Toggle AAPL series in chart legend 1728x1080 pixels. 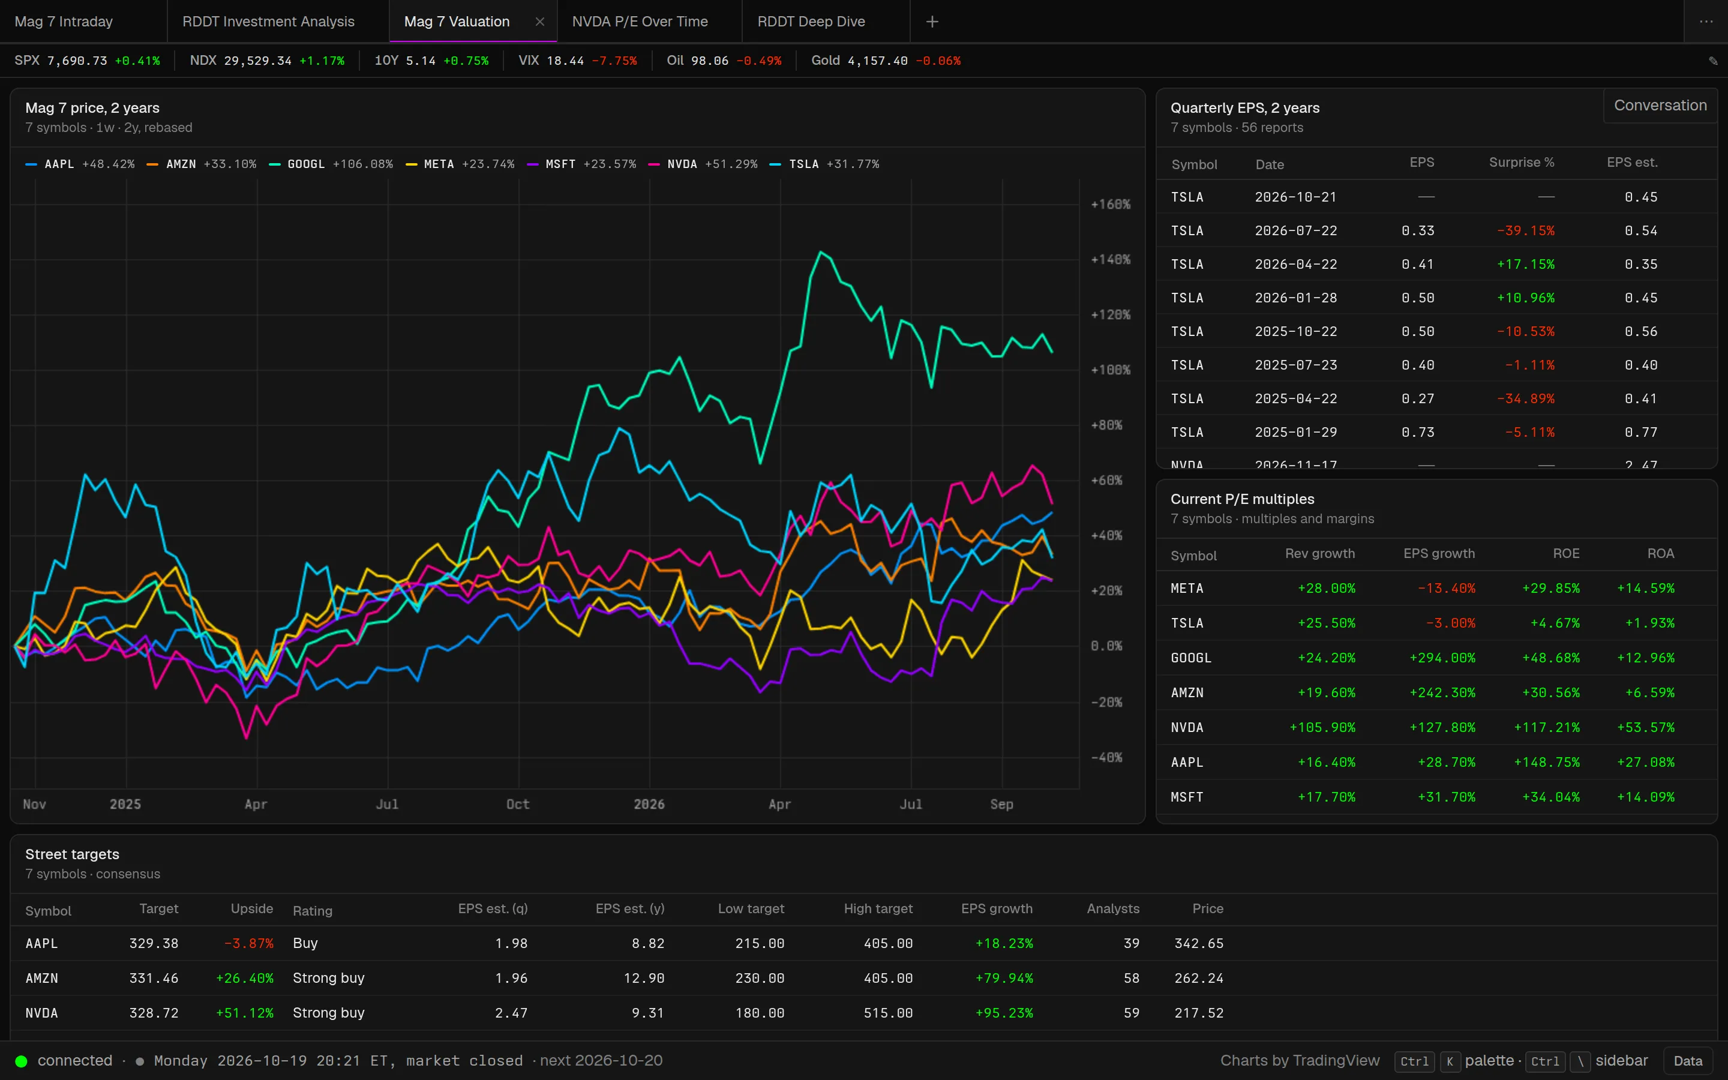coord(80,164)
